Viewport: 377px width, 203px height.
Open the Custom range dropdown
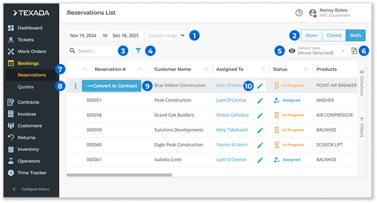(x=167, y=36)
